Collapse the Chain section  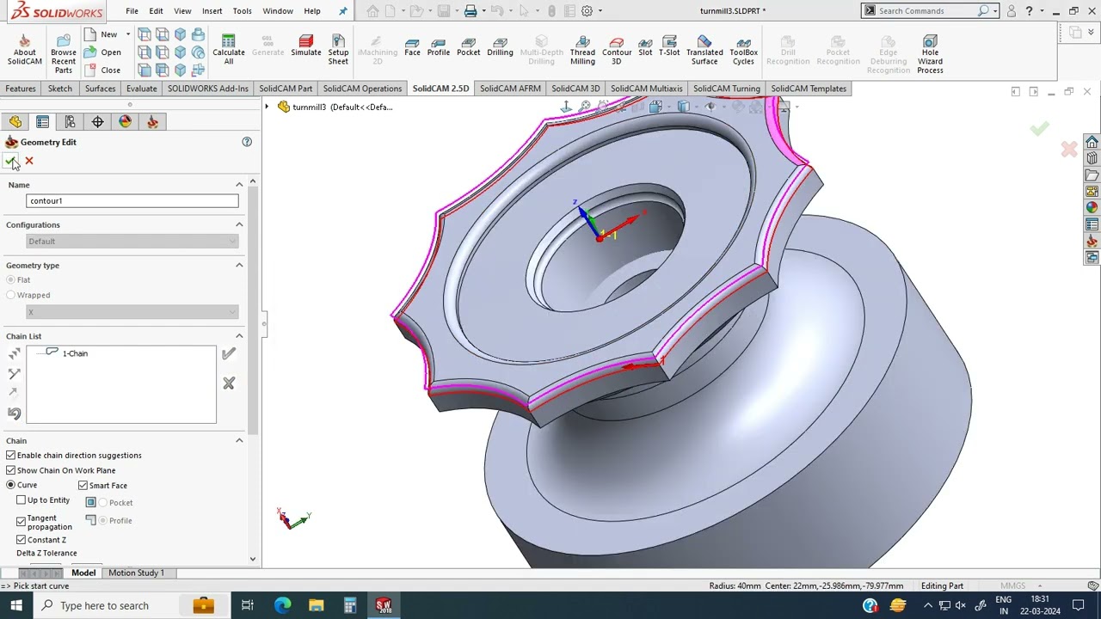(x=239, y=441)
